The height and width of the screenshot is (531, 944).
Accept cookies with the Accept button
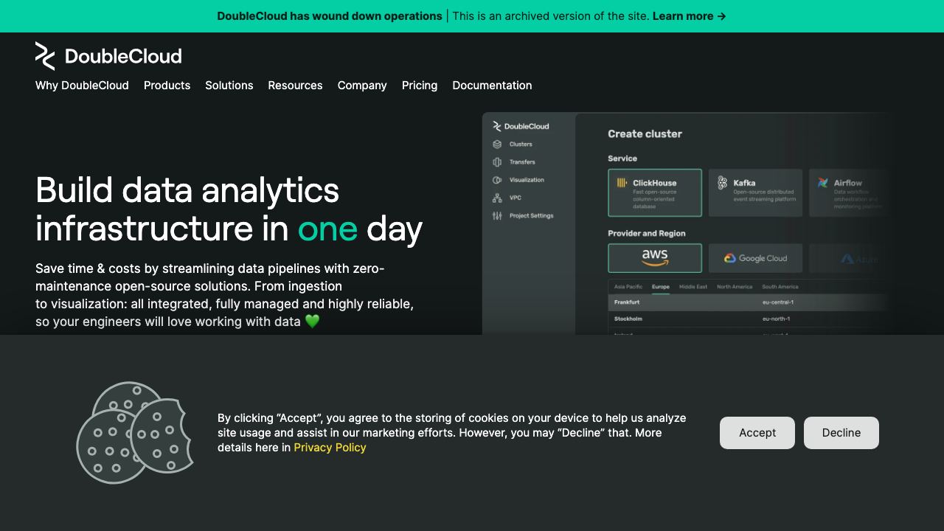[x=757, y=433]
